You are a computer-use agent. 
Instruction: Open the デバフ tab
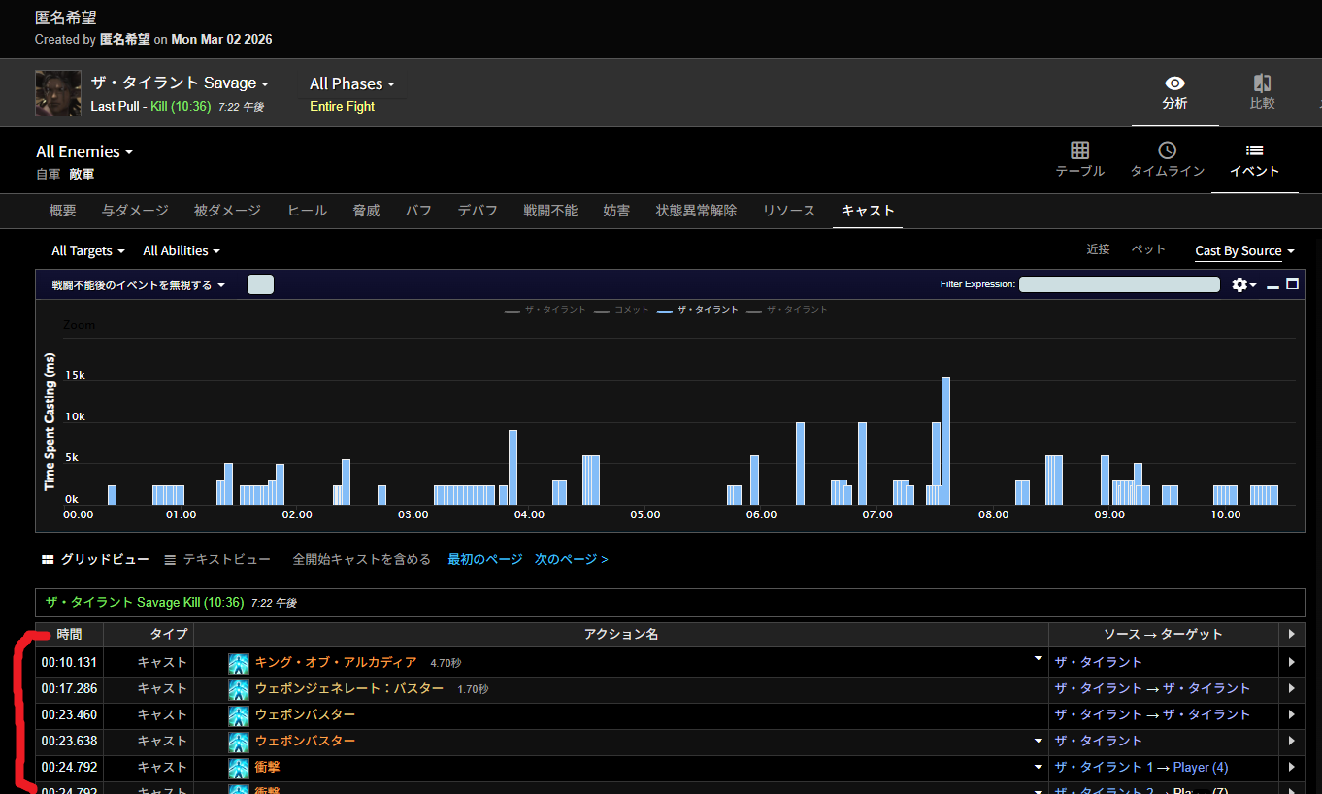pyautogui.click(x=478, y=211)
